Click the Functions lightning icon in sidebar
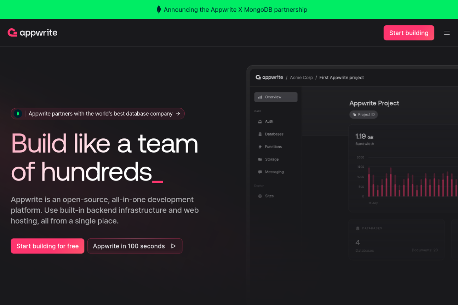 click(260, 147)
